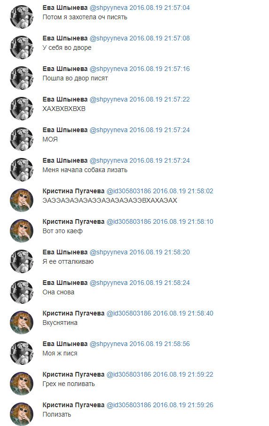This screenshot has height=426, width=269.
Task: Click avatar beside 21:58:40 message
Action: click(x=22, y=323)
